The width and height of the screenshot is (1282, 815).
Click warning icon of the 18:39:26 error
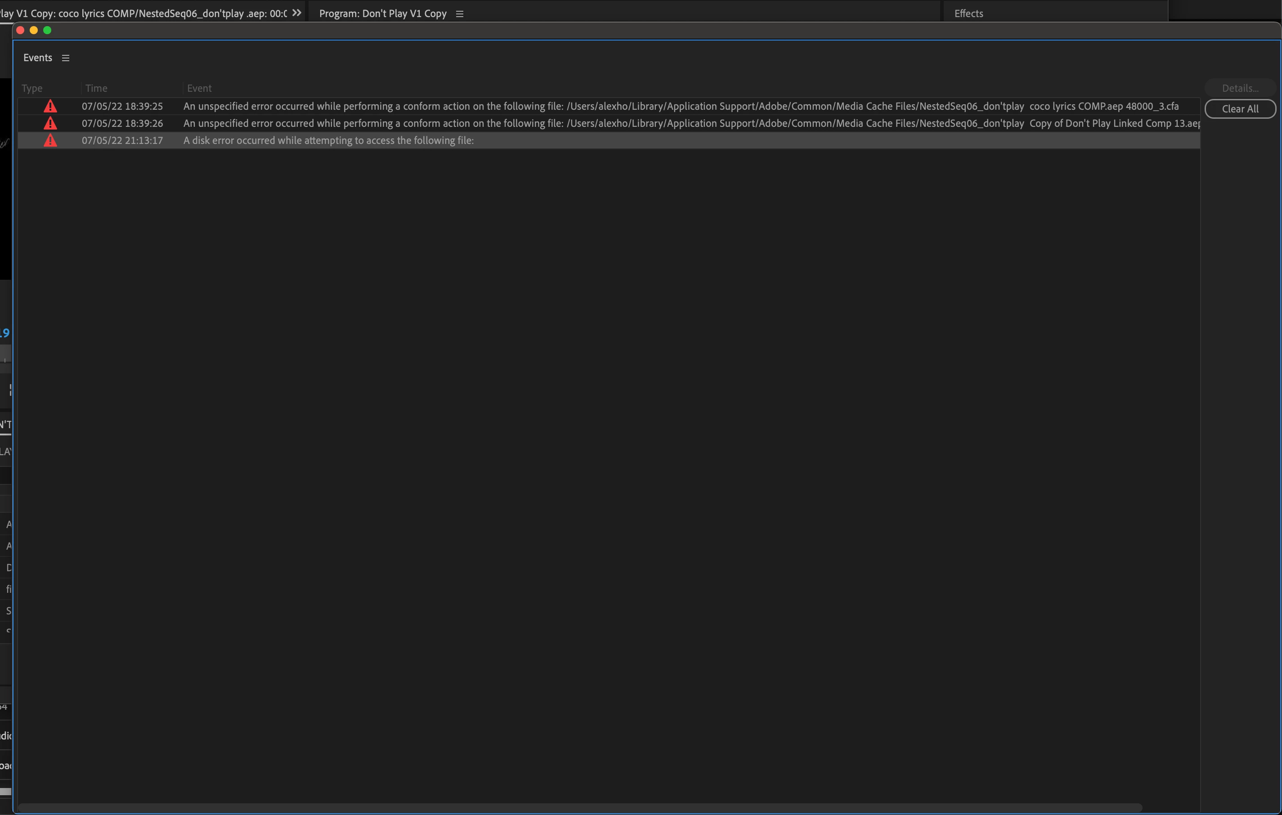pos(50,124)
